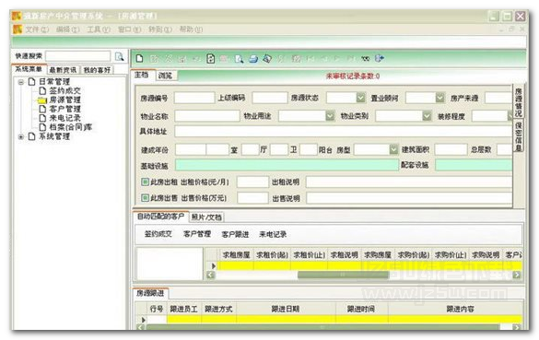The width and height of the screenshot is (539, 340).
Task: Switch to the 最新资讯 tab
Action: (x=63, y=70)
